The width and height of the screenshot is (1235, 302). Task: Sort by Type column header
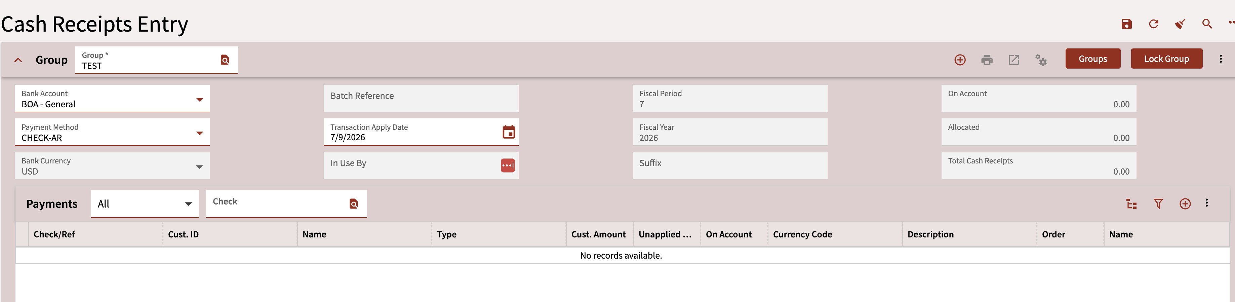point(499,234)
